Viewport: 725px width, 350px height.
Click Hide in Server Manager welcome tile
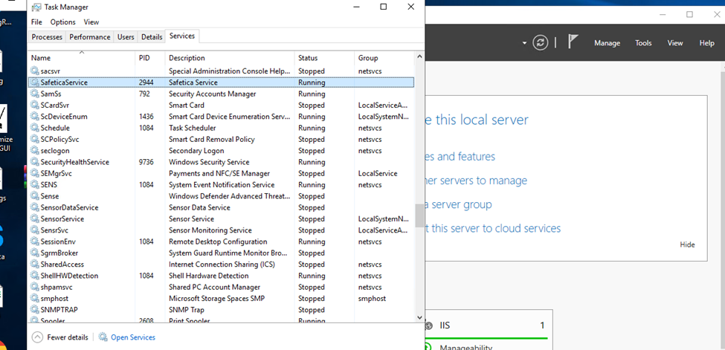point(687,244)
